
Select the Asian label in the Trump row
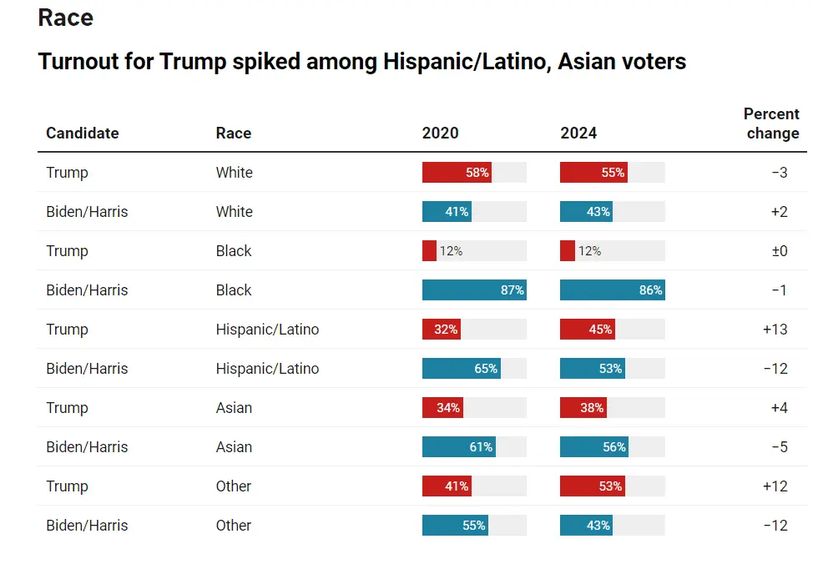tap(234, 408)
